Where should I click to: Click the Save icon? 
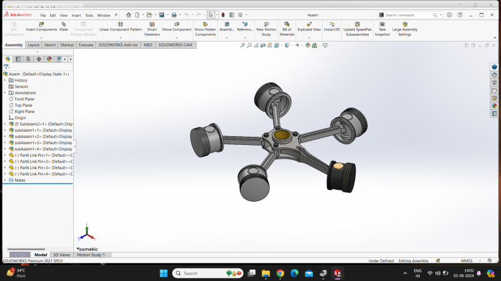162,15
